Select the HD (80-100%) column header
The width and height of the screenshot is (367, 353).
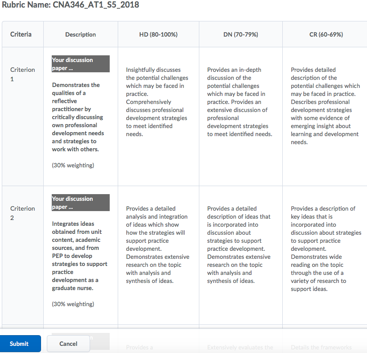tap(158, 34)
